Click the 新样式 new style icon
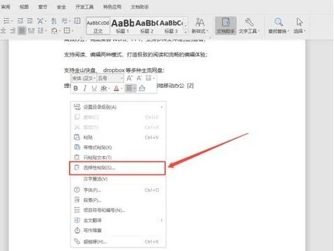The image size is (334, 251). (200, 23)
